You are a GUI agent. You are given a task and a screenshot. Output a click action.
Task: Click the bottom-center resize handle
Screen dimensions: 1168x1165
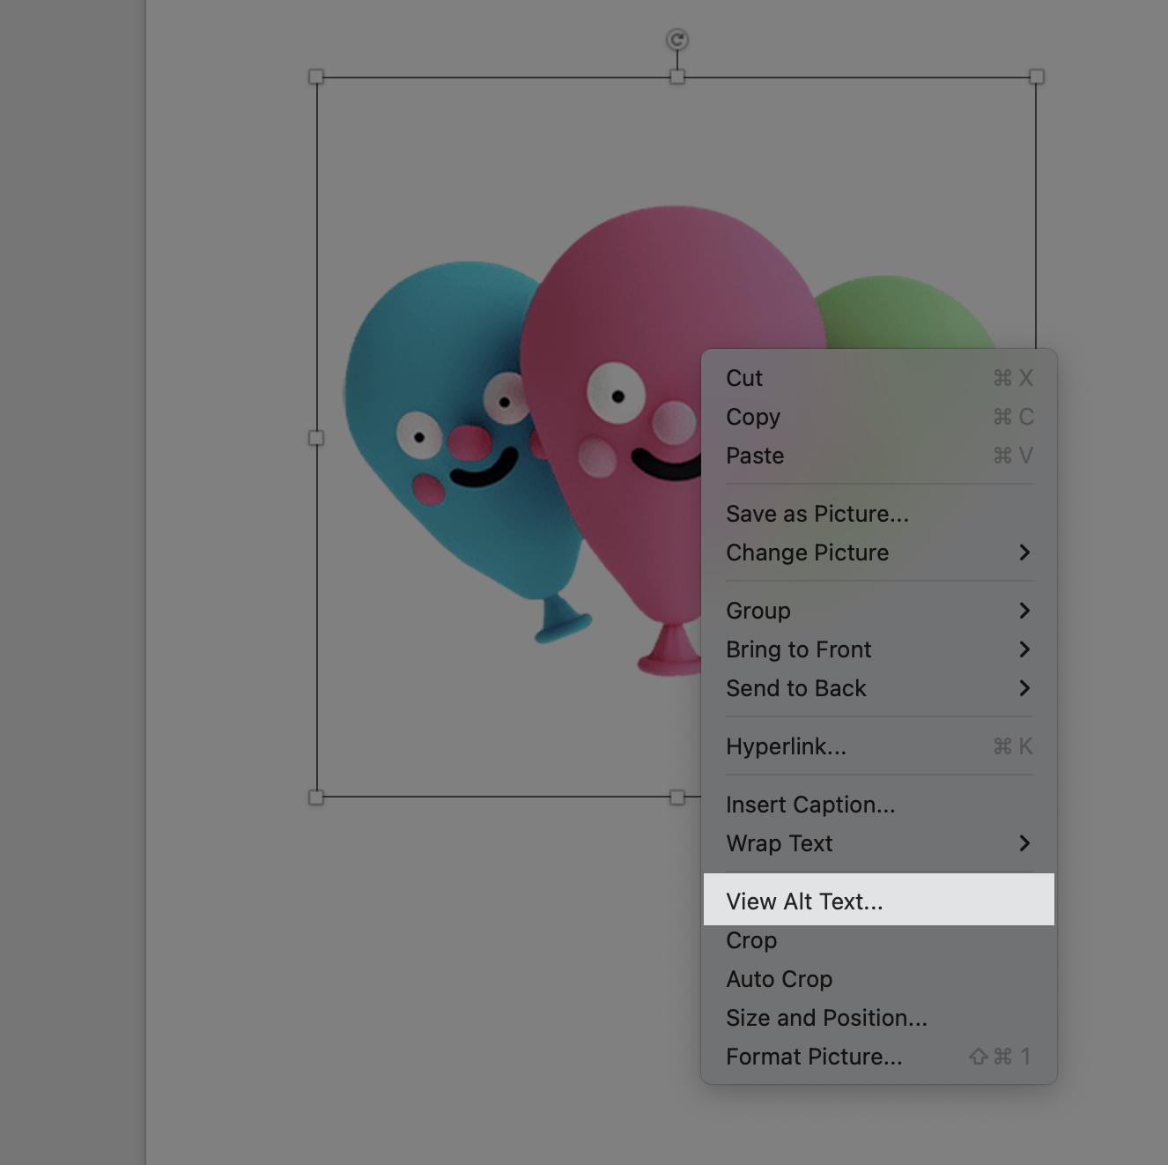coord(676,798)
